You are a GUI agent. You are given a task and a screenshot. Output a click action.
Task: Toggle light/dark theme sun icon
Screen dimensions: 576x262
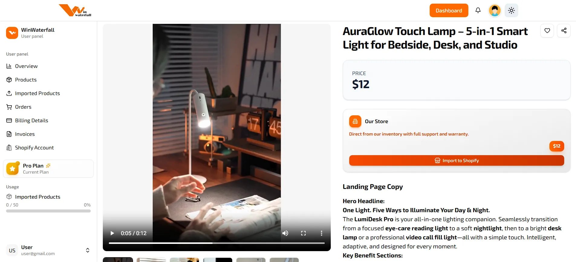pos(511,10)
